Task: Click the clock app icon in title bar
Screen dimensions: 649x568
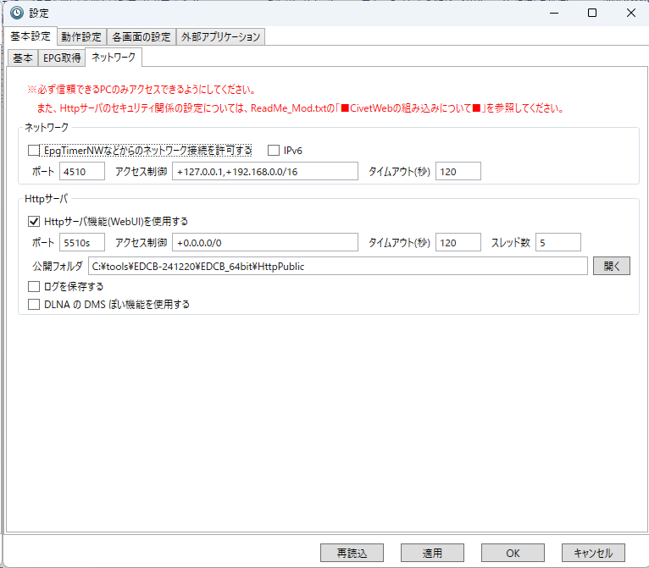Action: pyautogui.click(x=17, y=13)
